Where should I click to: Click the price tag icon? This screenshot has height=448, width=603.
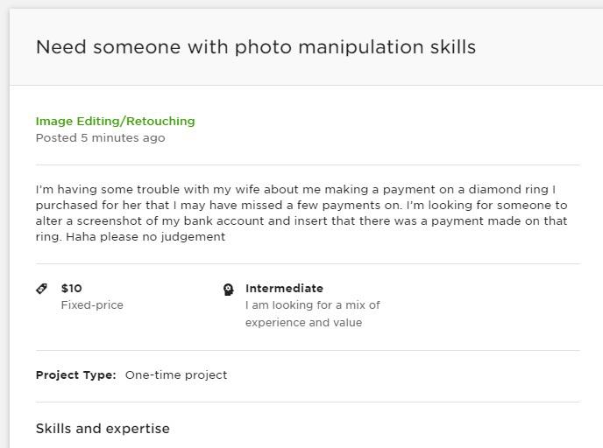tap(41, 289)
